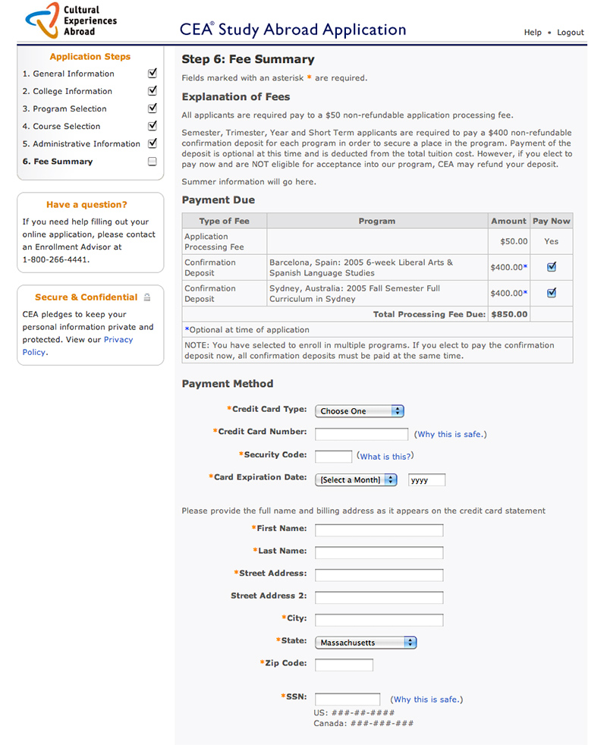Click the SSN input field

point(348,699)
